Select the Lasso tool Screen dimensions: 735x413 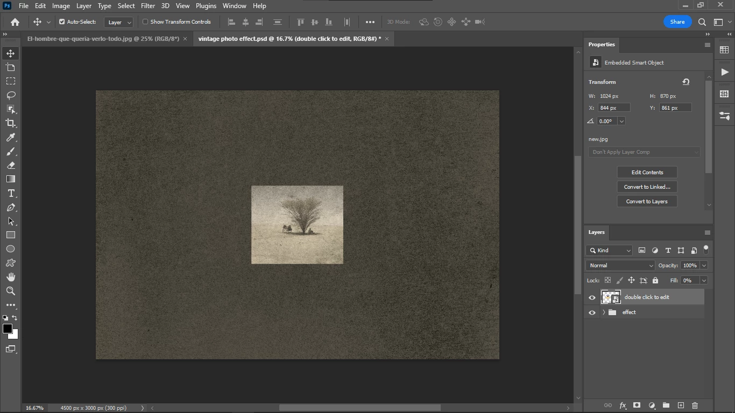coord(11,95)
